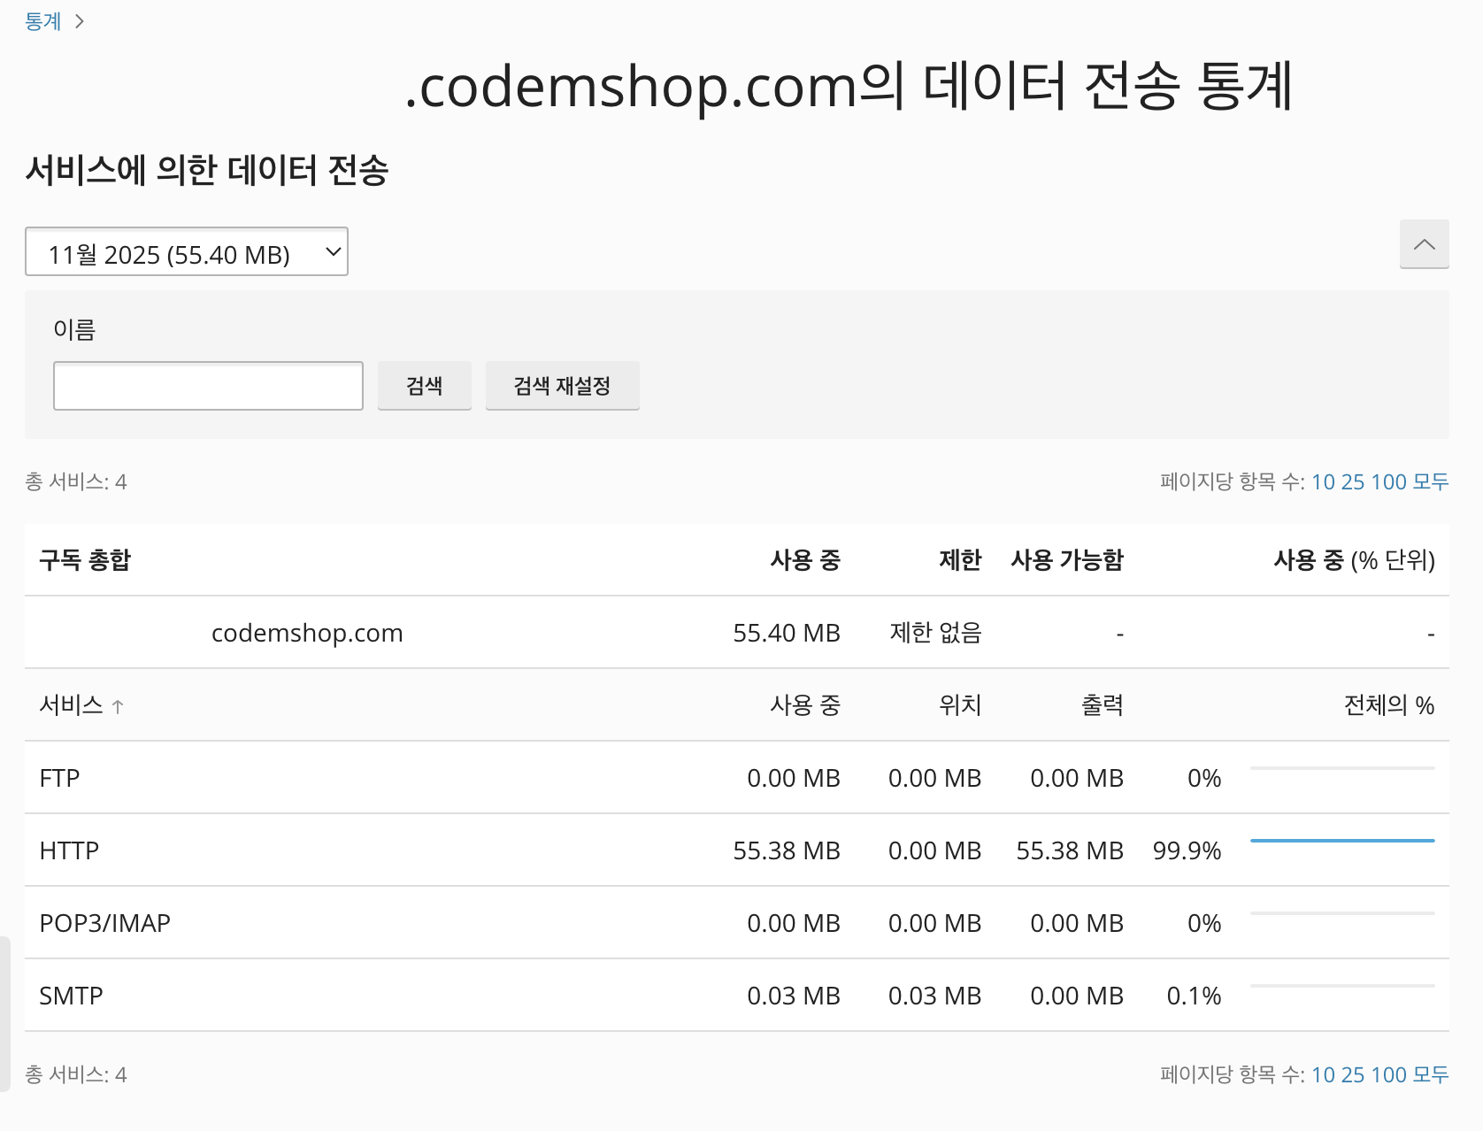Click the 사용 중 service column header

point(804,705)
